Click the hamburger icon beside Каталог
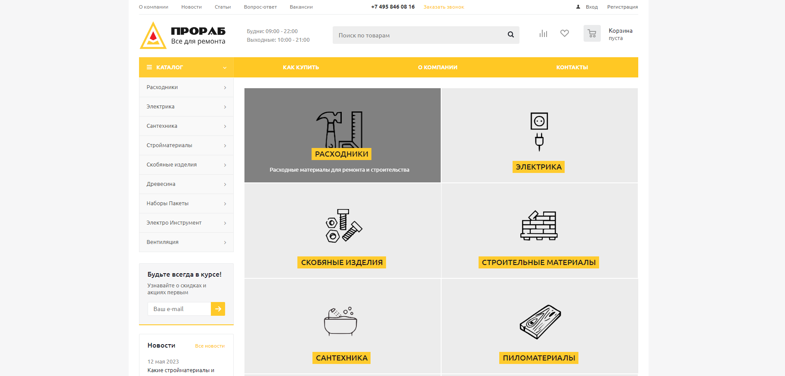 149,68
